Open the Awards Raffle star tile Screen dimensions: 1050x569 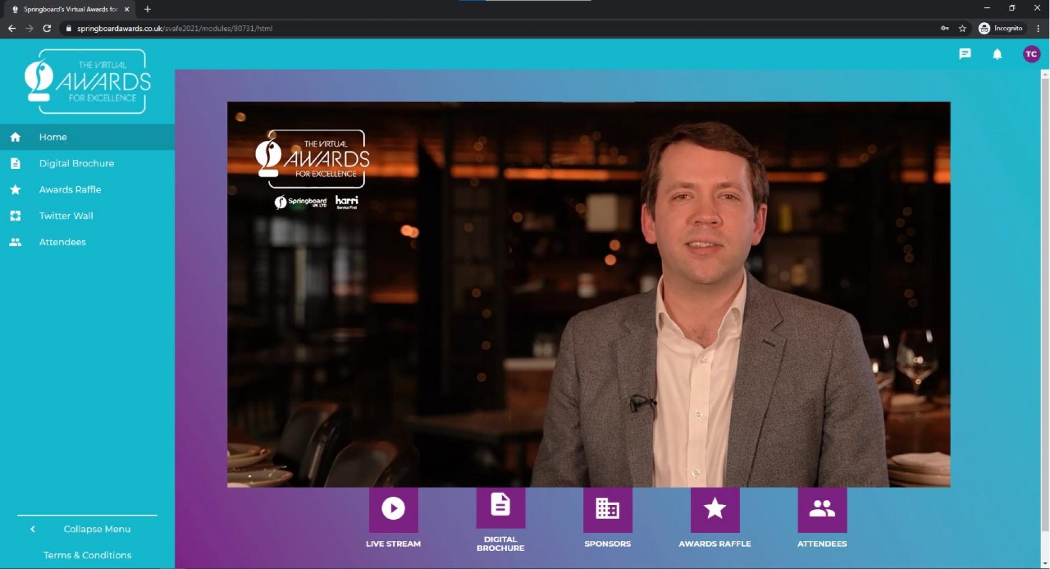715,509
